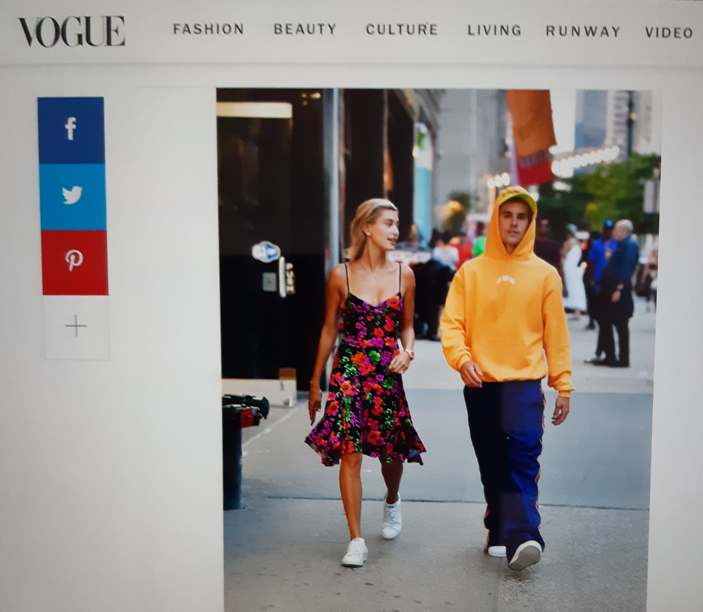Navigate to Culture section
703x612 pixels.
(402, 30)
